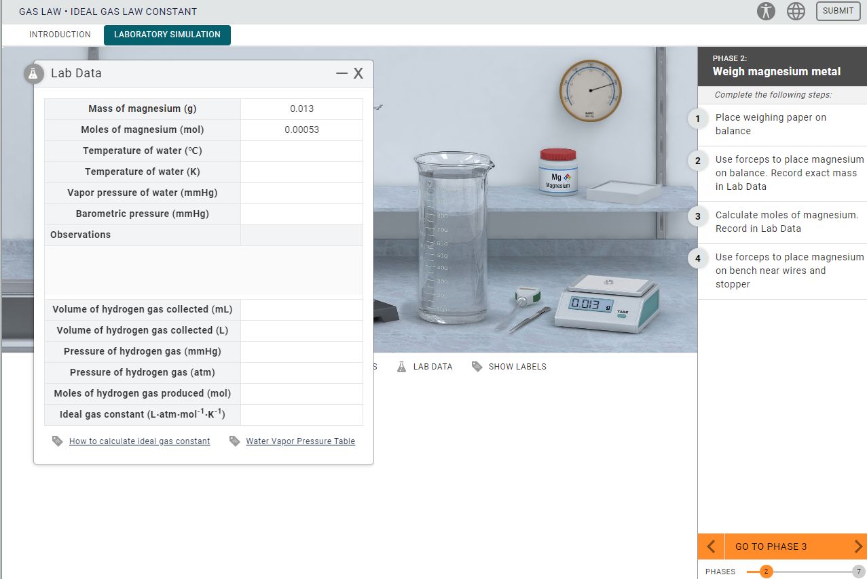Switch to the Introduction tab
The height and width of the screenshot is (579, 867).
(60, 34)
